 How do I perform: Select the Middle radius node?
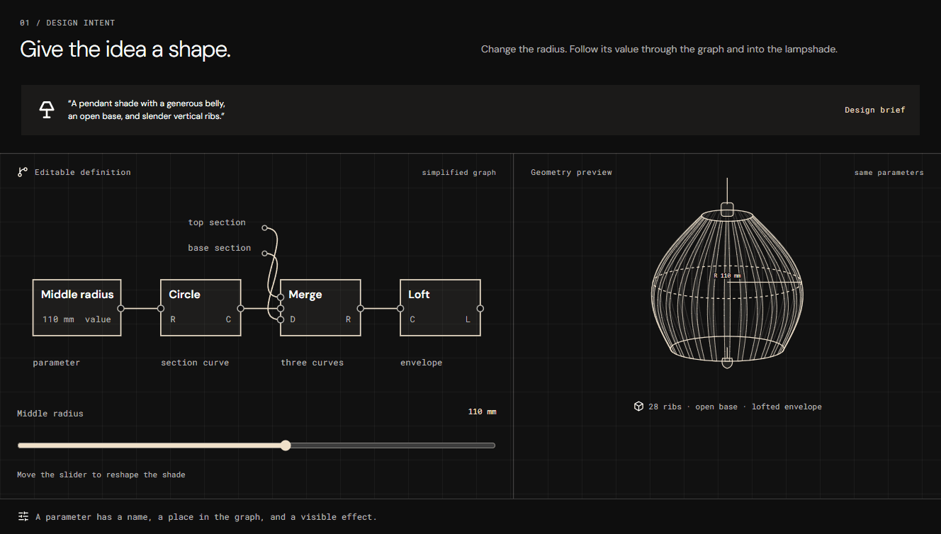[x=77, y=307]
